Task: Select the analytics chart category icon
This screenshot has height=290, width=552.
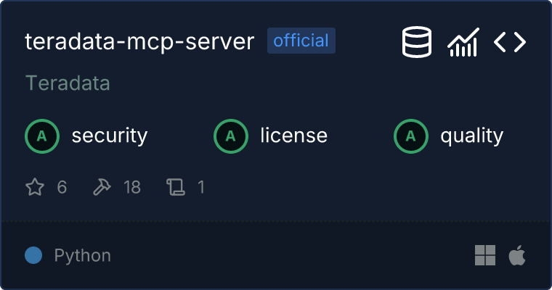Action: 463,42
